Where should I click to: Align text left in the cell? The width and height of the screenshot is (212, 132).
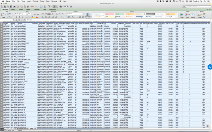(43, 17)
